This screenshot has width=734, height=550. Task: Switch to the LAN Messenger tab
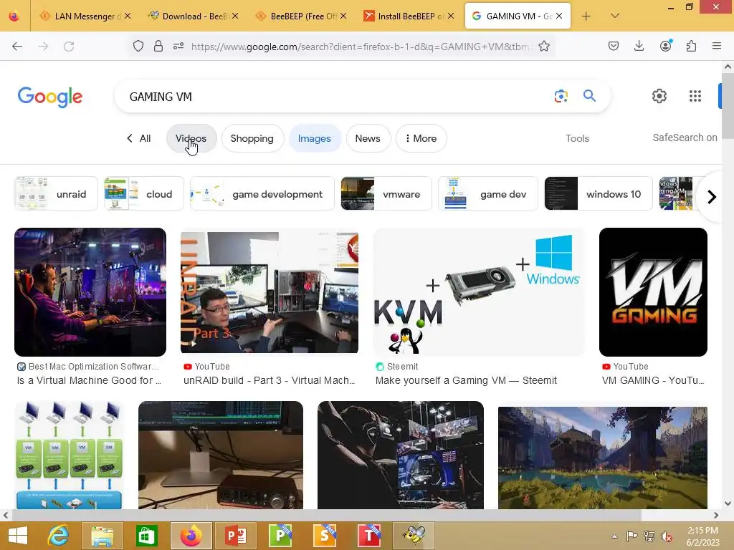click(85, 16)
